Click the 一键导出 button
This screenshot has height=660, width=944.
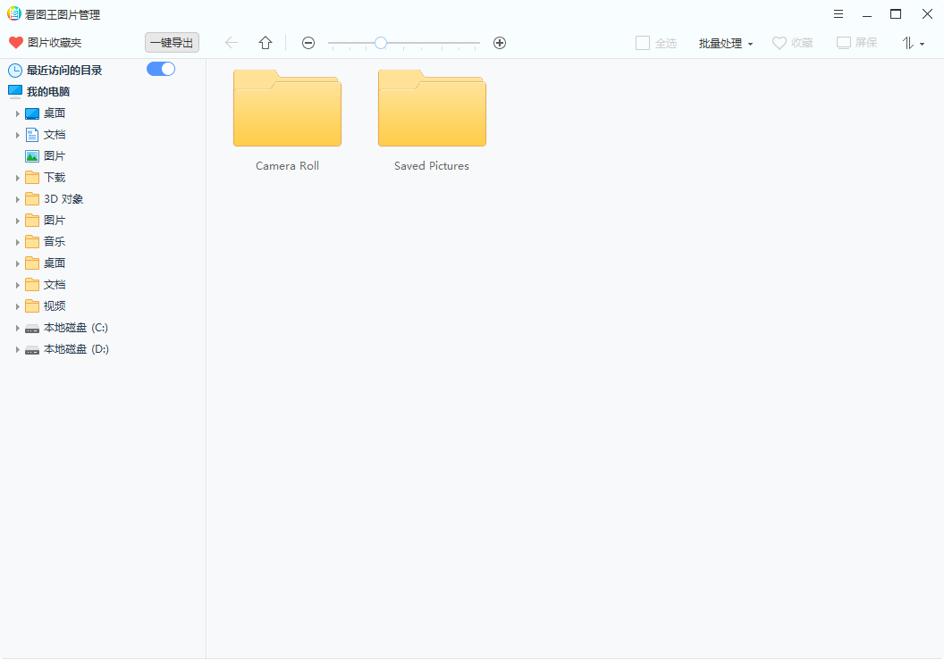pyautogui.click(x=172, y=42)
